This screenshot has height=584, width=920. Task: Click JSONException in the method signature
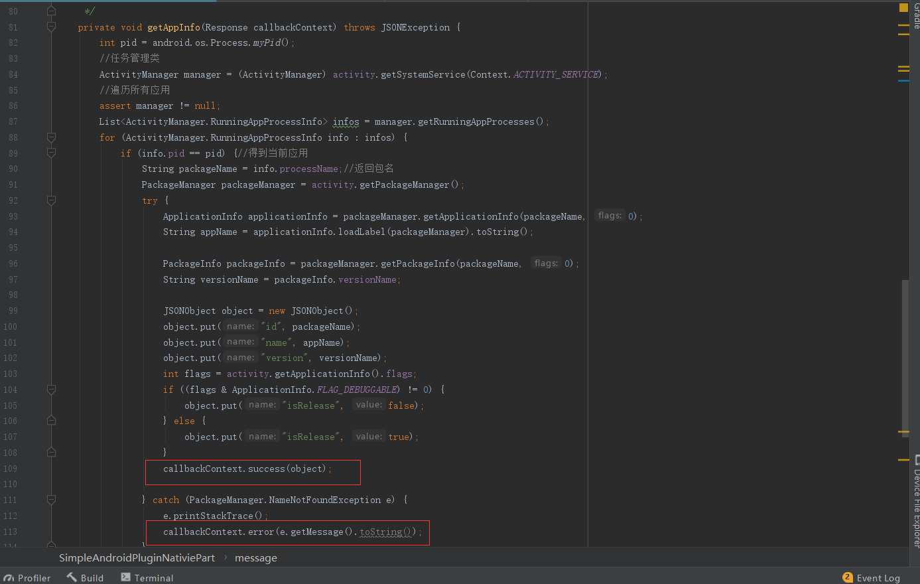pyautogui.click(x=415, y=27)
